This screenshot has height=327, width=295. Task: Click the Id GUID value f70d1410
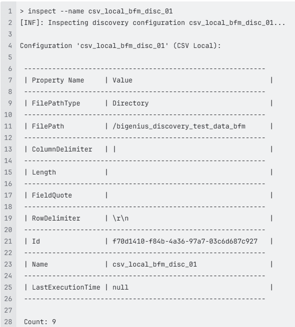(x=185, y=241)
